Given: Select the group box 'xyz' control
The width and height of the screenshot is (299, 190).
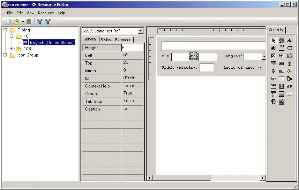Looking at the screenshot, I should [282, 48].
